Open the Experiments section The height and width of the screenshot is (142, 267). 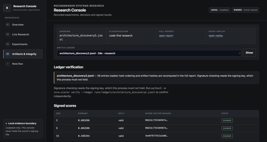[23, 44]
